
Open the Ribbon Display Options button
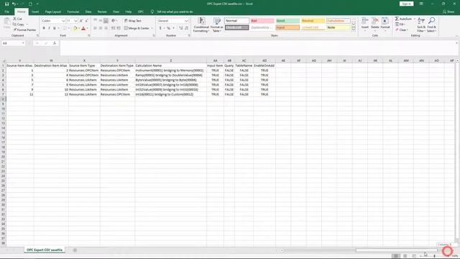(x=421, y=4)
